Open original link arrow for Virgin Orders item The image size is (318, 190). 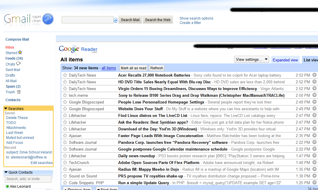point(314,88)
